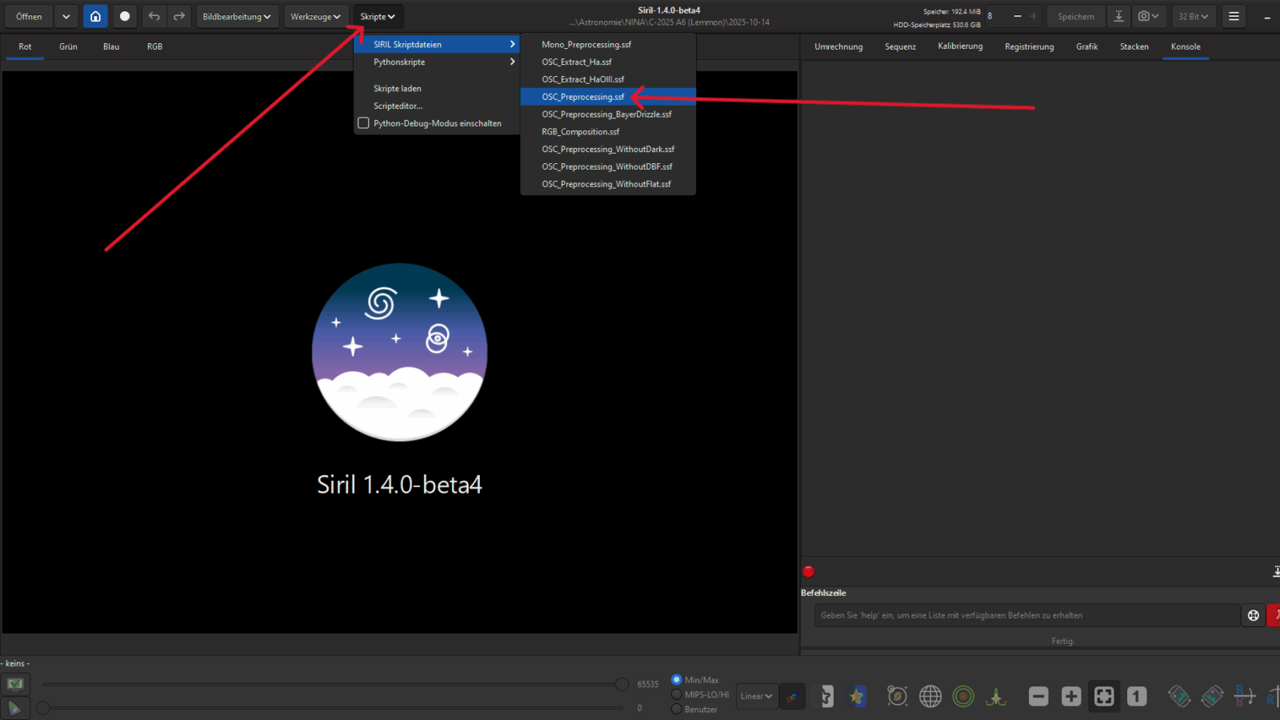Enable the Python-Debug-Modus checkbox
Screen dimensions: 1280x720
(x=364, y=123)
